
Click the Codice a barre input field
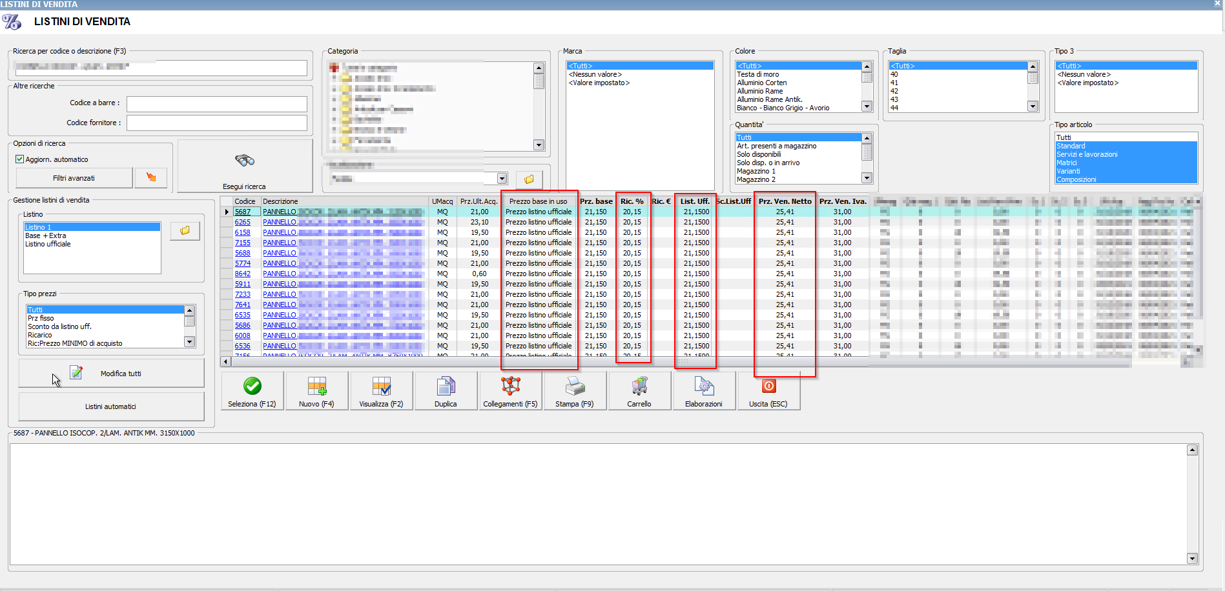click(x=216, y=103)
